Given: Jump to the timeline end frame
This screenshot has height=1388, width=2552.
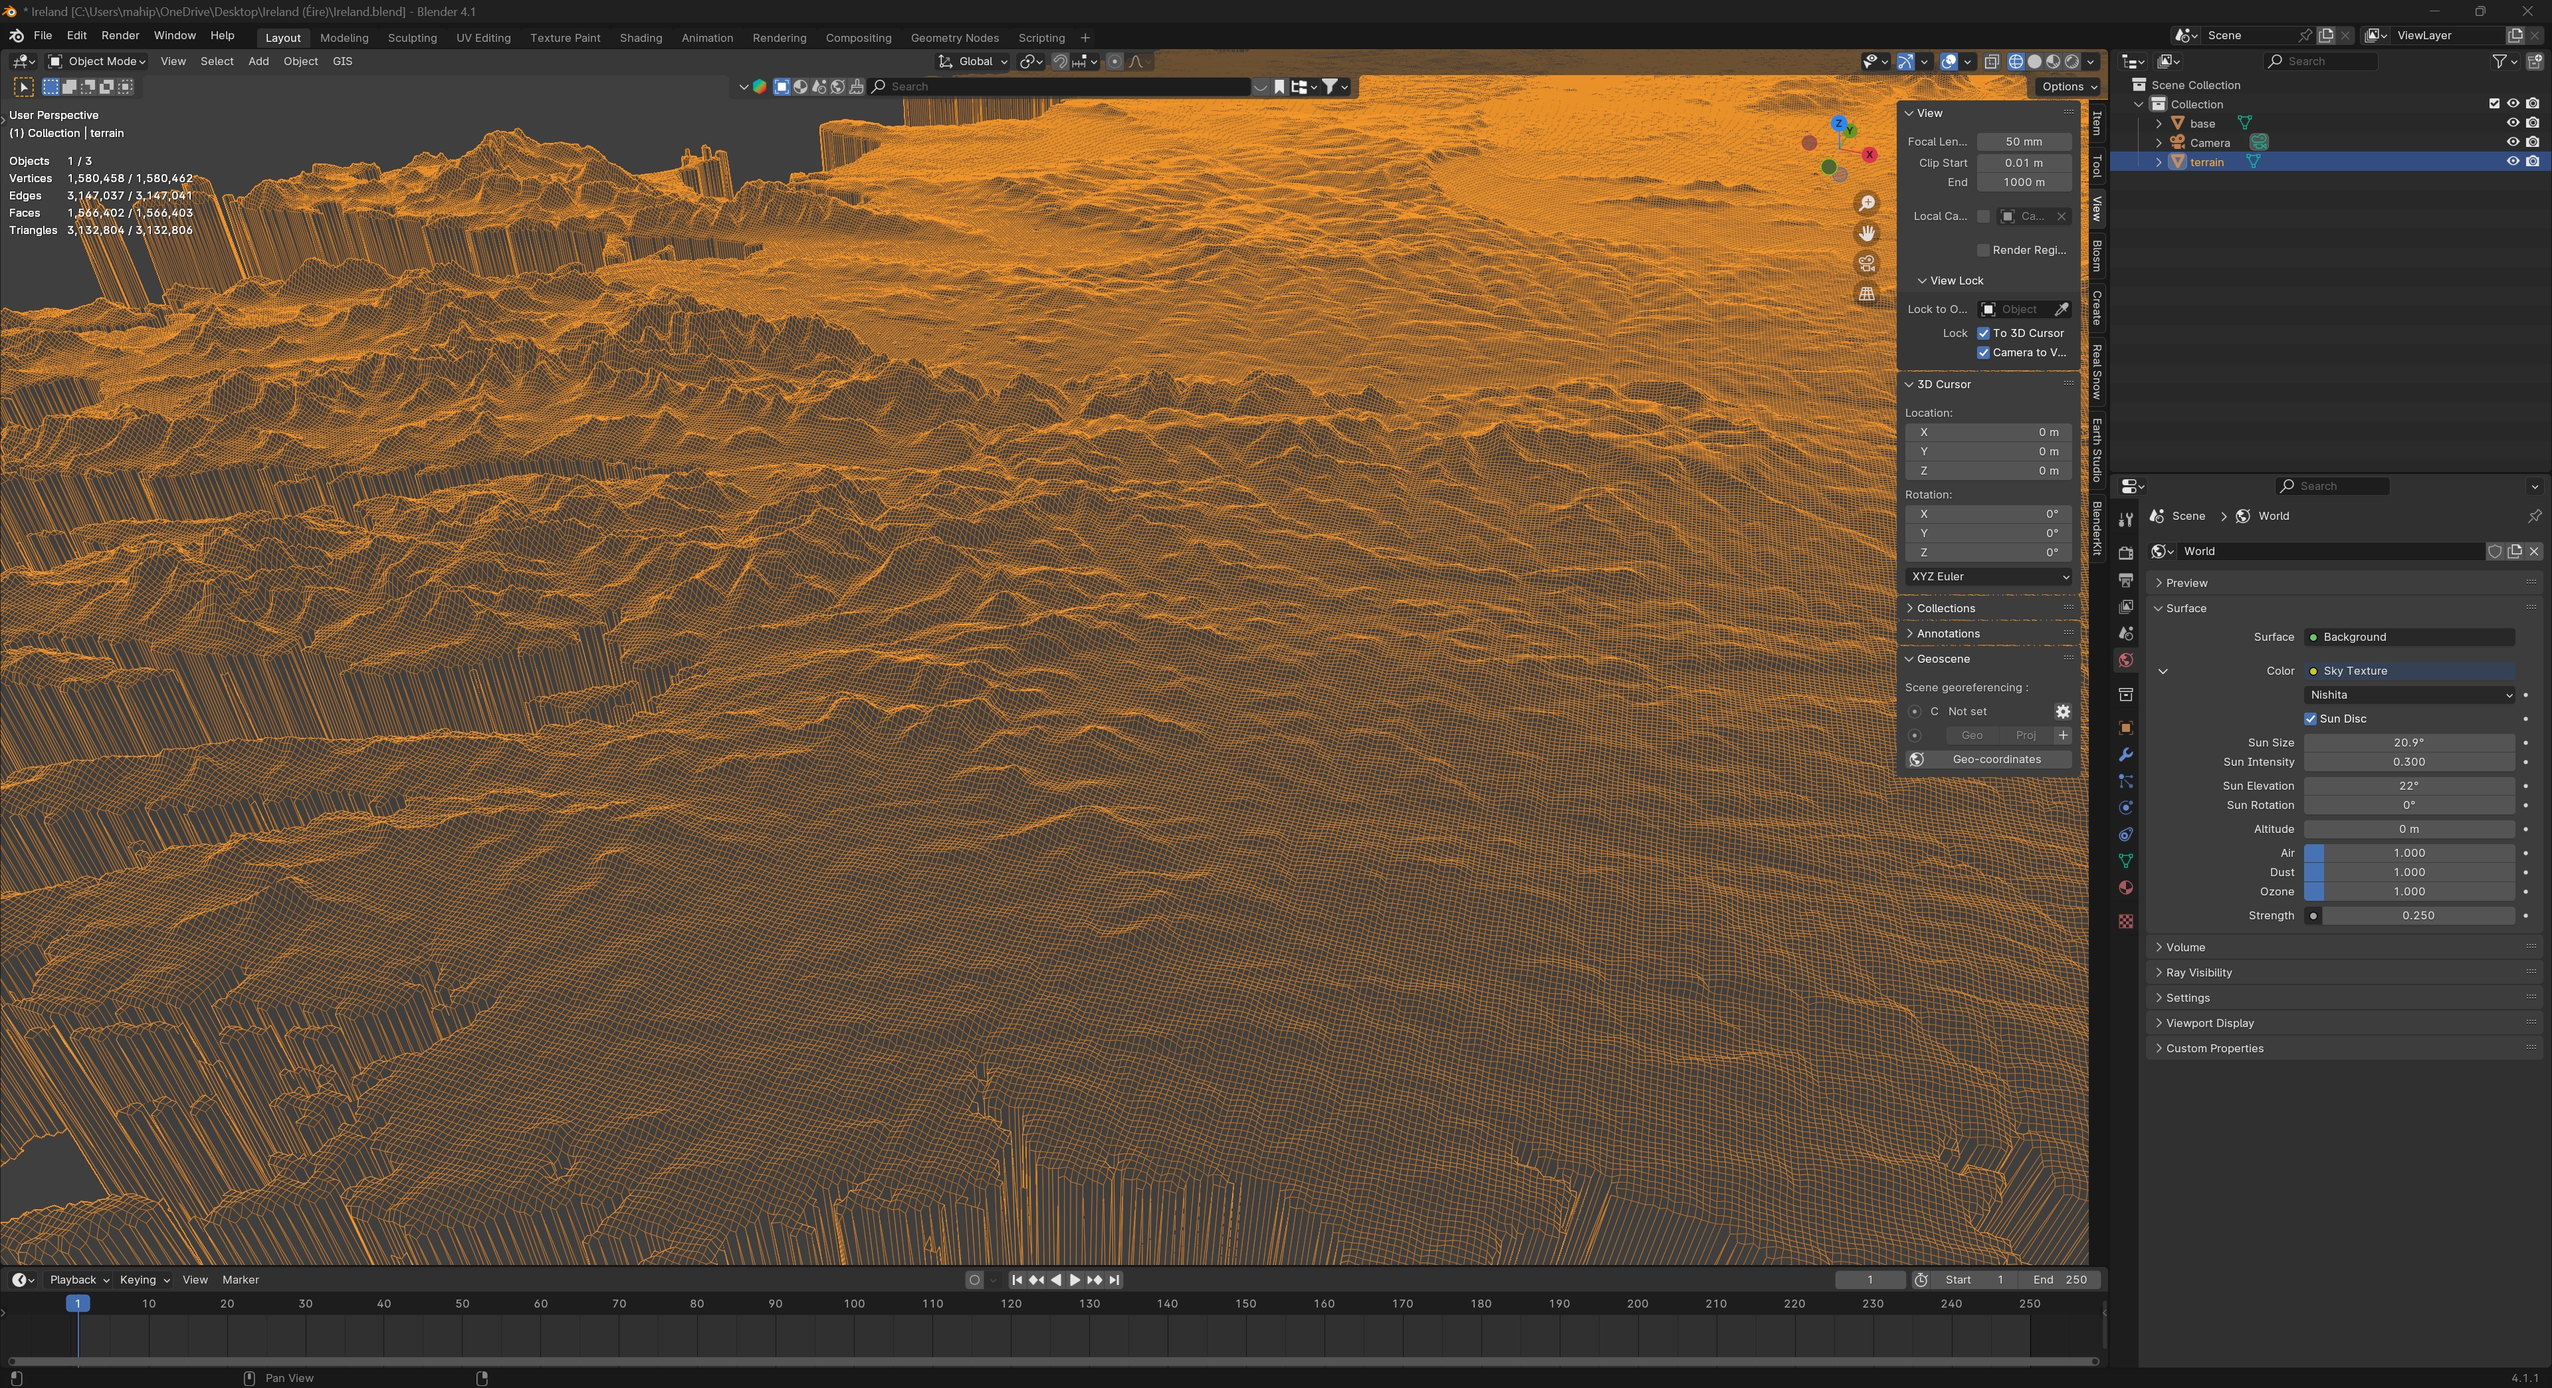Looking at the screenshot, I should (1115, 1280).
